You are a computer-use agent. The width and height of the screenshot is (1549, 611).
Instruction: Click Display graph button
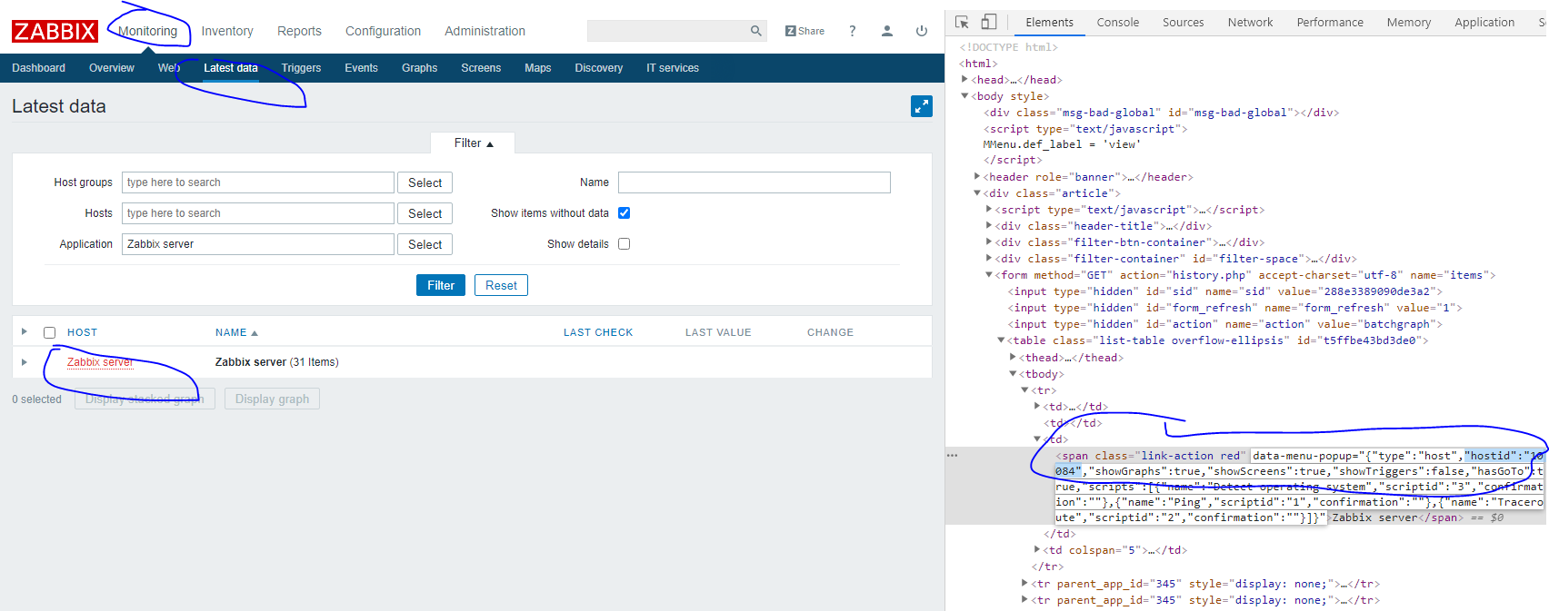(272, 399)
